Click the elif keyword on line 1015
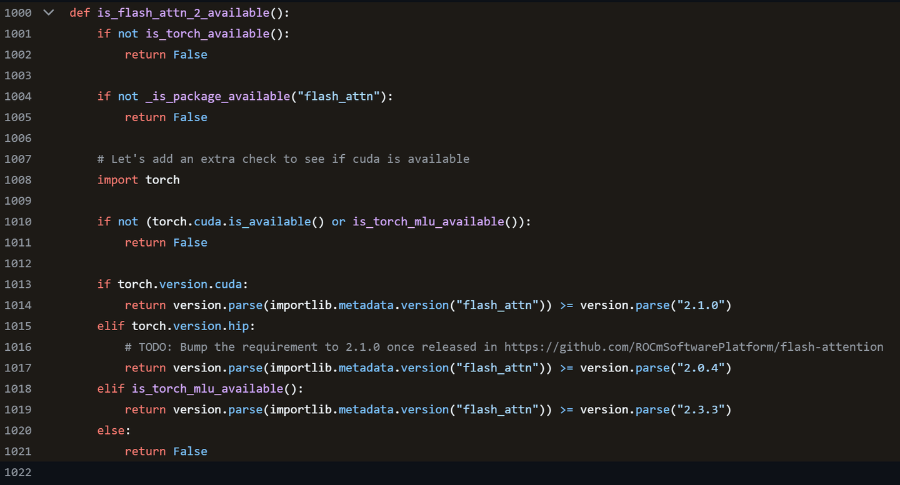 point(111,325)
